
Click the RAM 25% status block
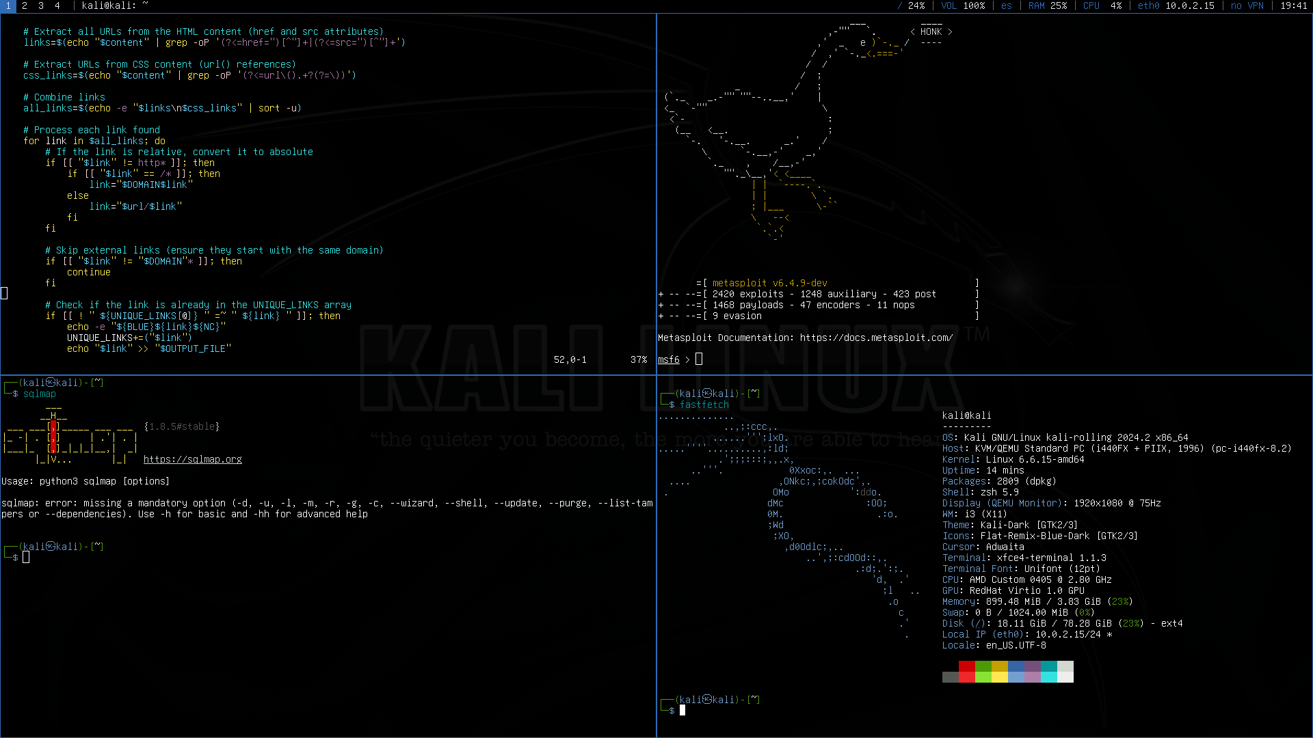[x=1048, y=5]
